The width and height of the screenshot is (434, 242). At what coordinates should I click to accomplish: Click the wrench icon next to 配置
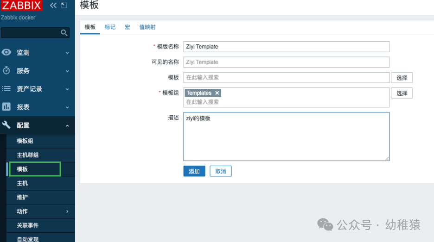tap(6, 125)
